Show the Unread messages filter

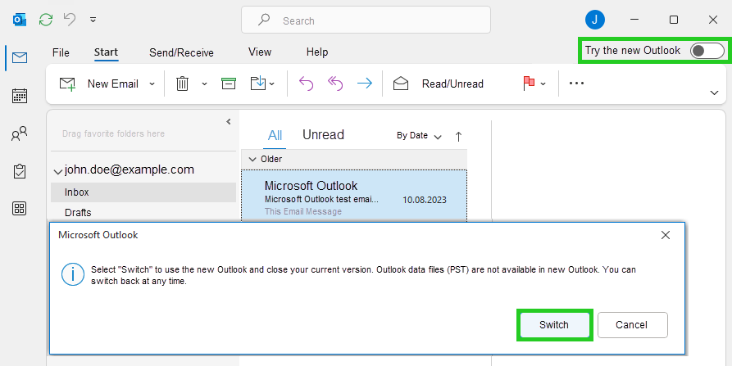coord(323,135)
